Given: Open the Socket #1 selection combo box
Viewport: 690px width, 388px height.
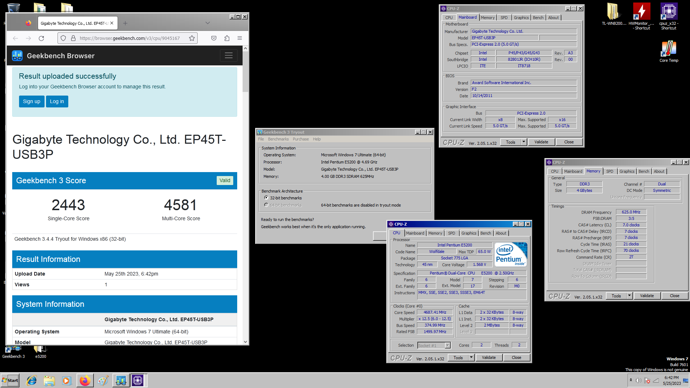Looking at the screenshot, I should [x=434, y=346].
